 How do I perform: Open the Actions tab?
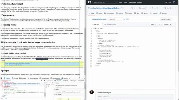(119, 13)
